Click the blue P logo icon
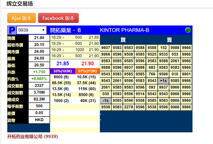Screen dimensions: 213x144 pos(12,30)
